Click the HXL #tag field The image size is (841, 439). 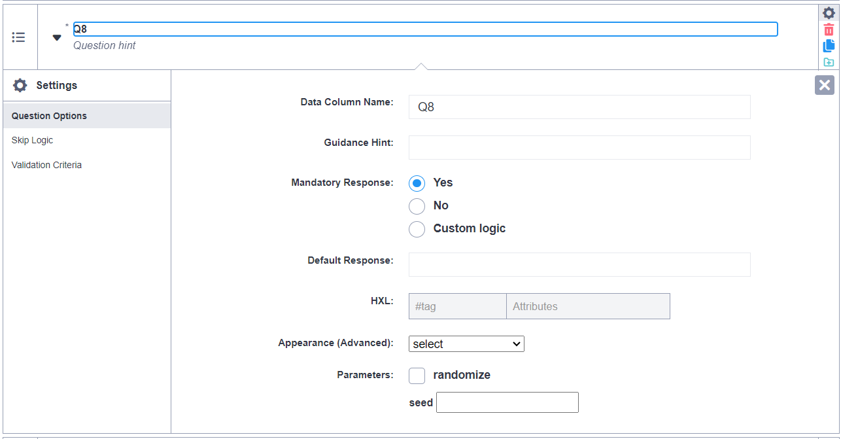point(457,306)
